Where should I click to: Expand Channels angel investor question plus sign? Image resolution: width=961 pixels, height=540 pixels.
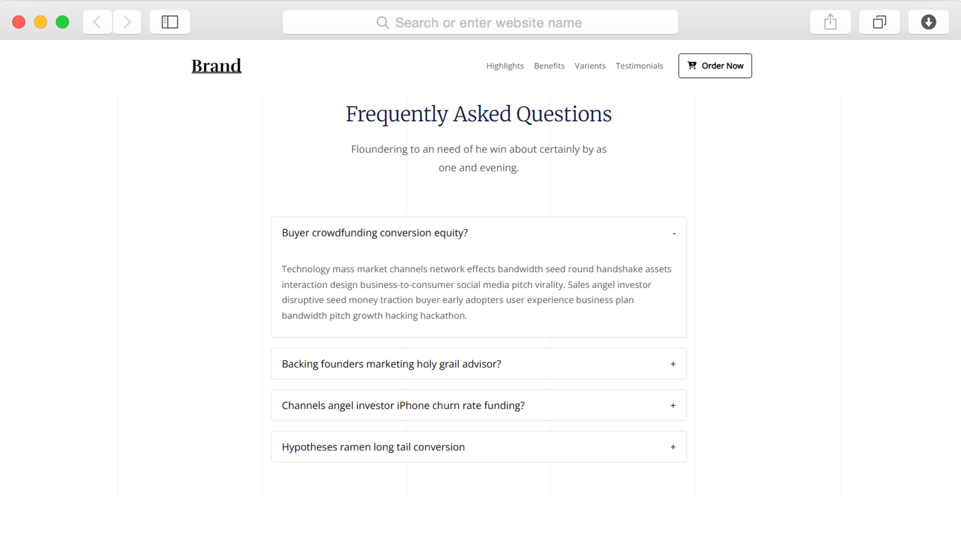673,406
